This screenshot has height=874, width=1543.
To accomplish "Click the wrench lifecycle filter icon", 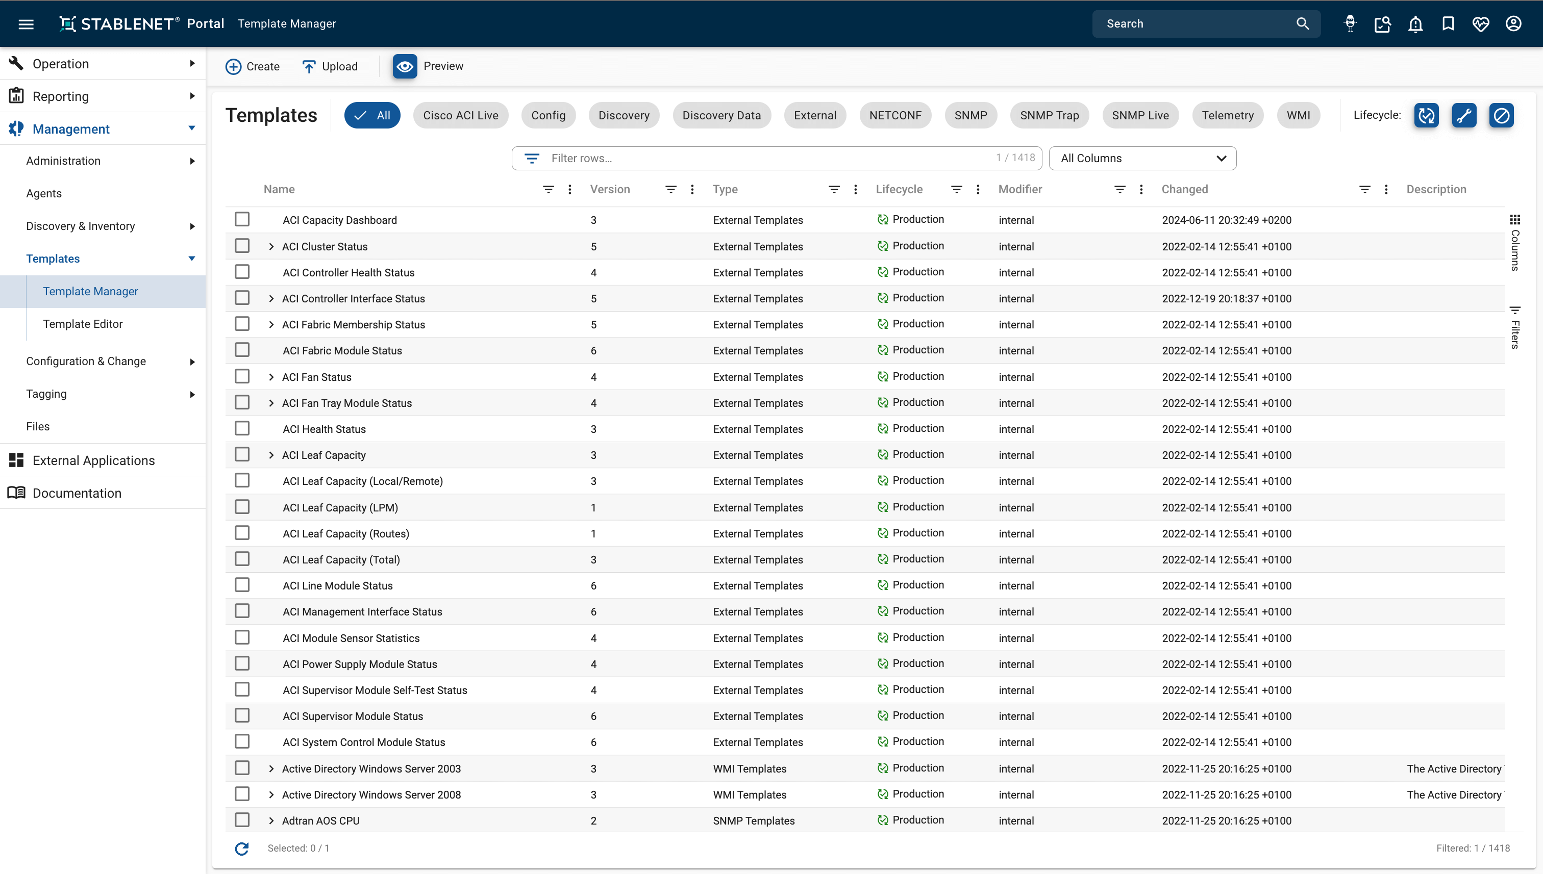I will point(1464,115).
